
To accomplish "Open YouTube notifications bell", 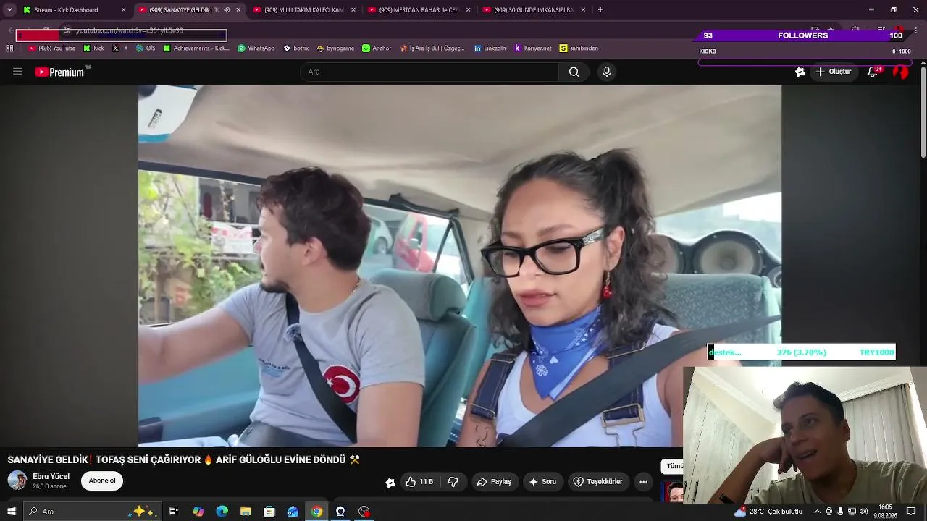I will 873,72.
